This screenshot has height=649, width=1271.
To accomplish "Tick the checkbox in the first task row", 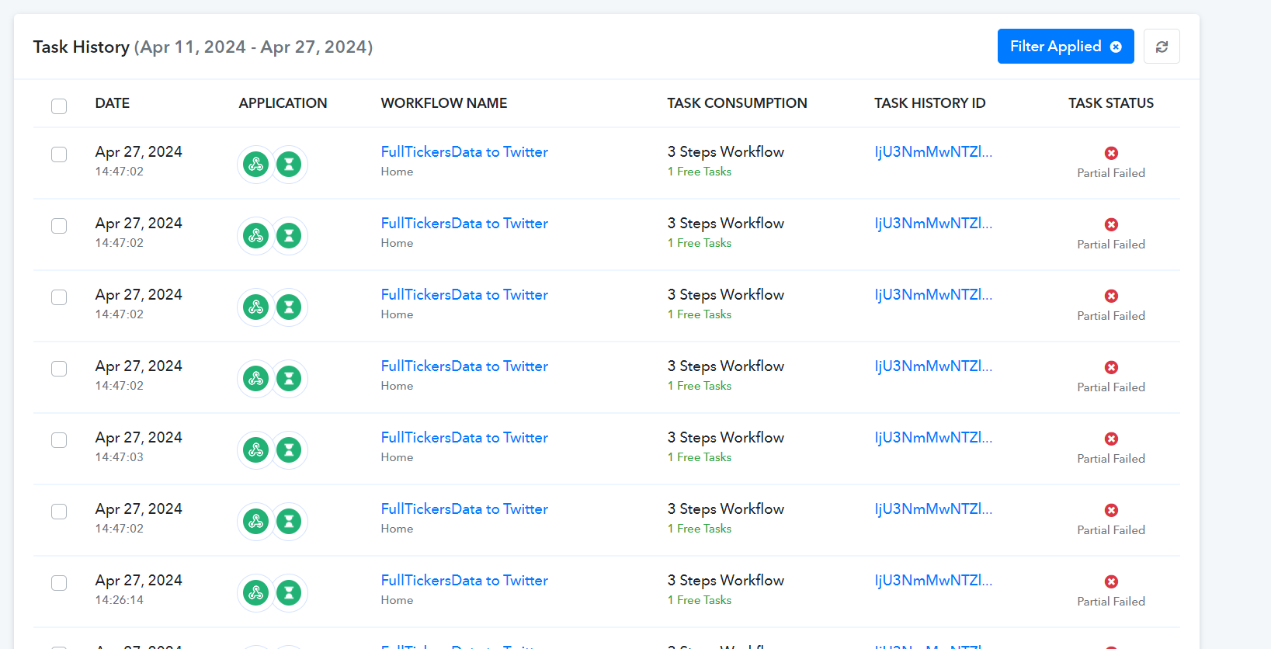I will 59,154.
